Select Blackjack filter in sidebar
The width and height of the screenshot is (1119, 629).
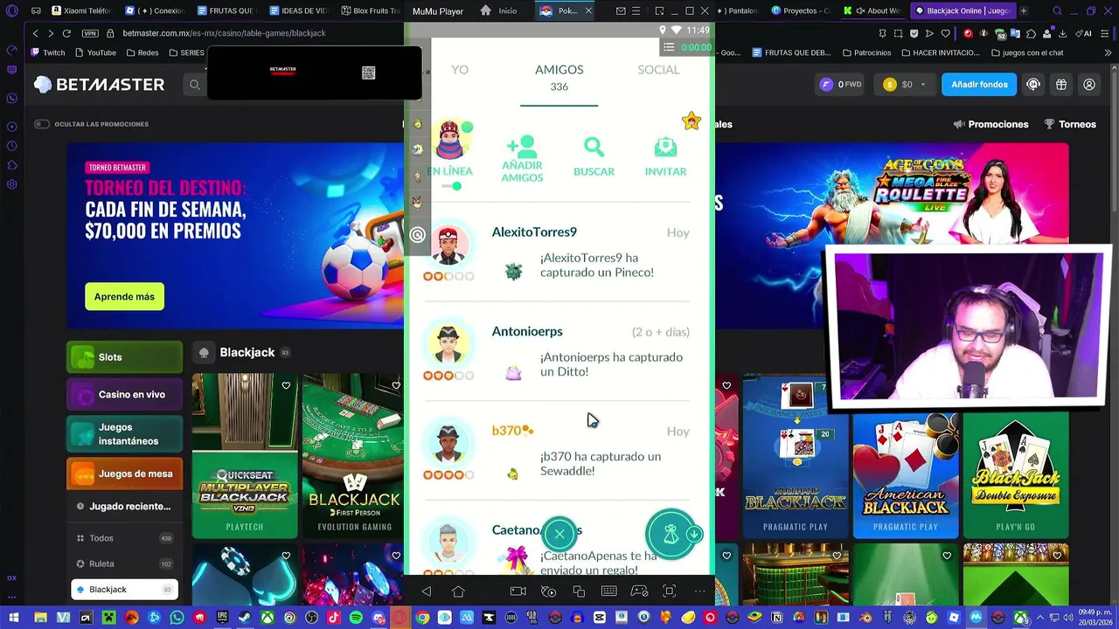(124, 590)
